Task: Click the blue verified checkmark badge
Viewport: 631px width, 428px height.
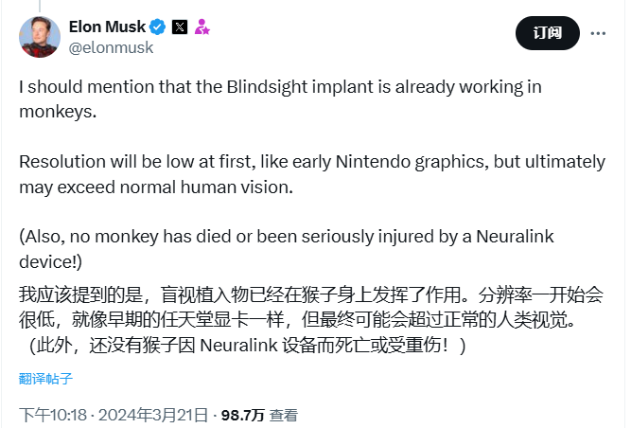Action: tap(157, 27)
